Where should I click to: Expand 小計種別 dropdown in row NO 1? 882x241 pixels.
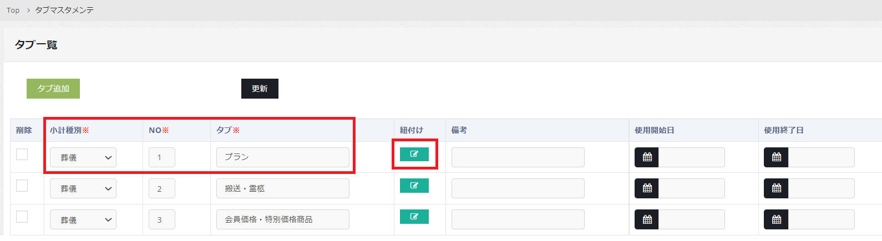click(x=83, y=158)
